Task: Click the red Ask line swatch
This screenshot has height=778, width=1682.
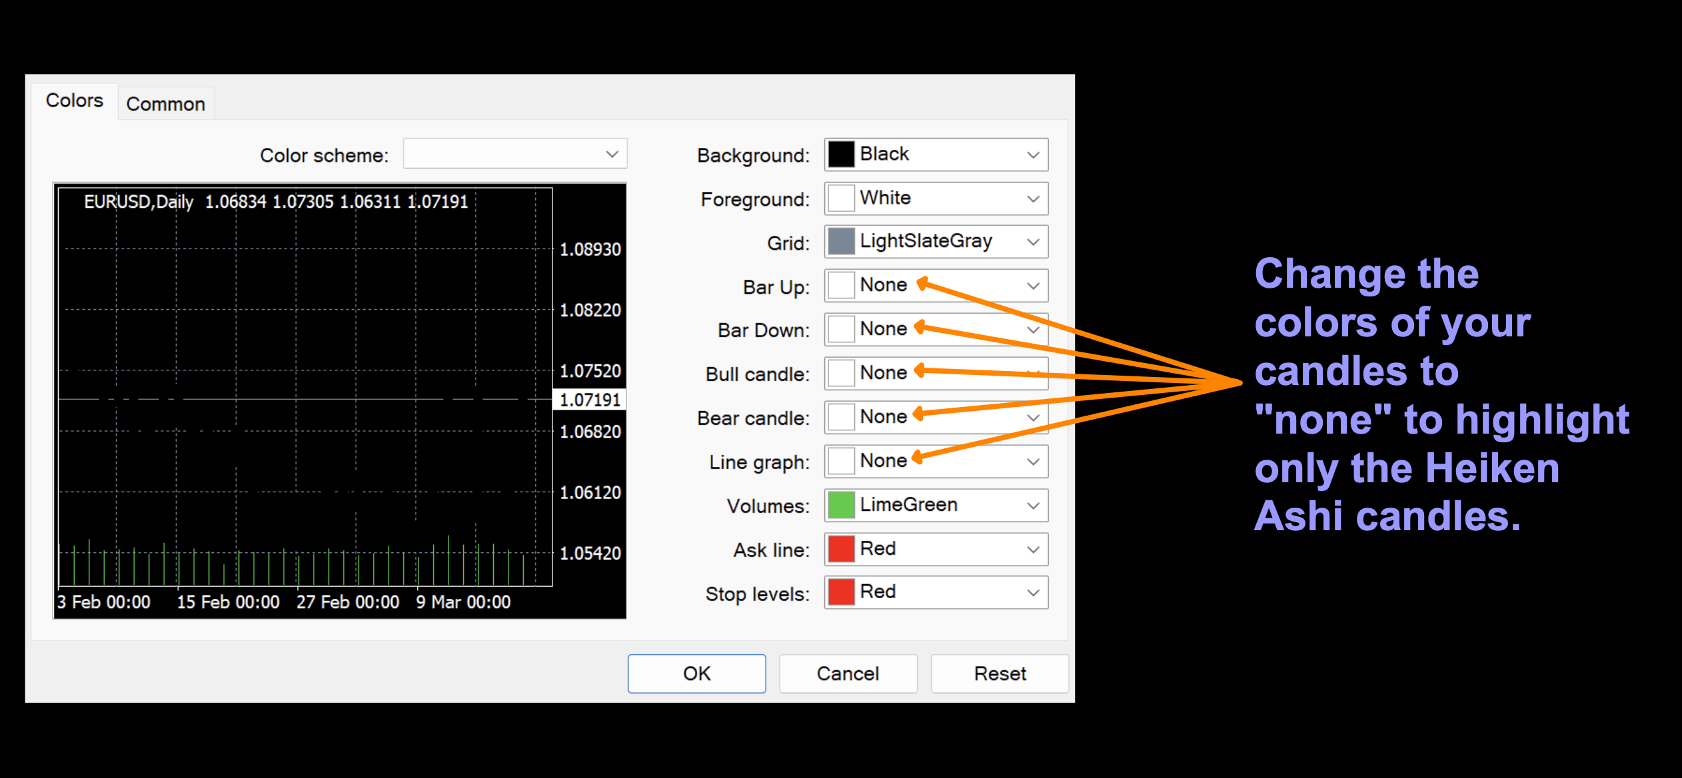Action: coord(841,550)
